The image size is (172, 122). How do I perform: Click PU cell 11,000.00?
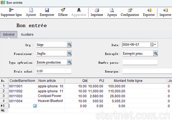[x=96, y=91]
